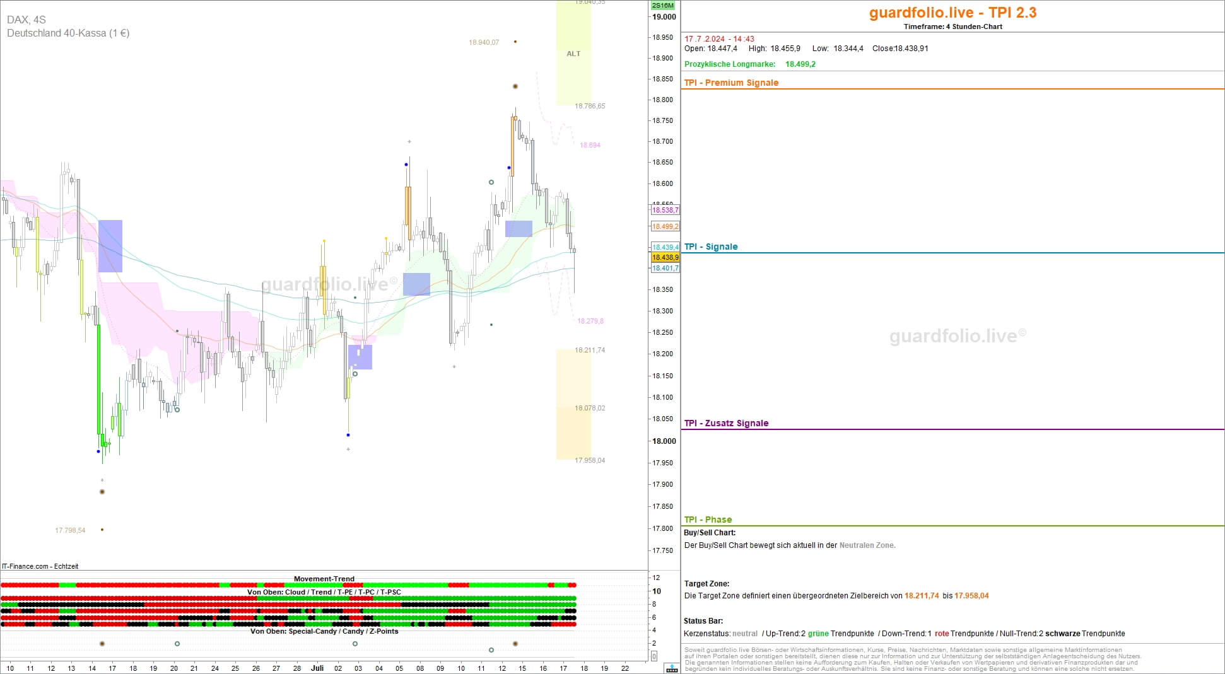Click the Movement-Trend indicator heading
1225x674 pixels.
pos(324,579)
